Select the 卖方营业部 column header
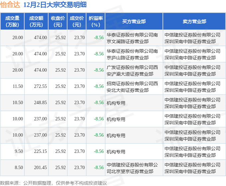226x186 pixels. (x=194, y=22)
